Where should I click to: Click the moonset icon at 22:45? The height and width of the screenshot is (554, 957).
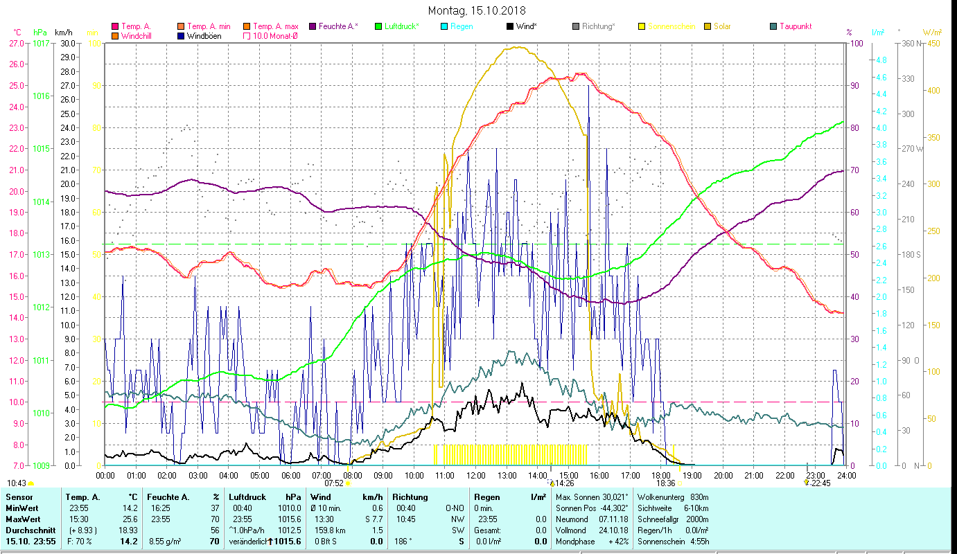pyautogui.click(x=806, y=483)
